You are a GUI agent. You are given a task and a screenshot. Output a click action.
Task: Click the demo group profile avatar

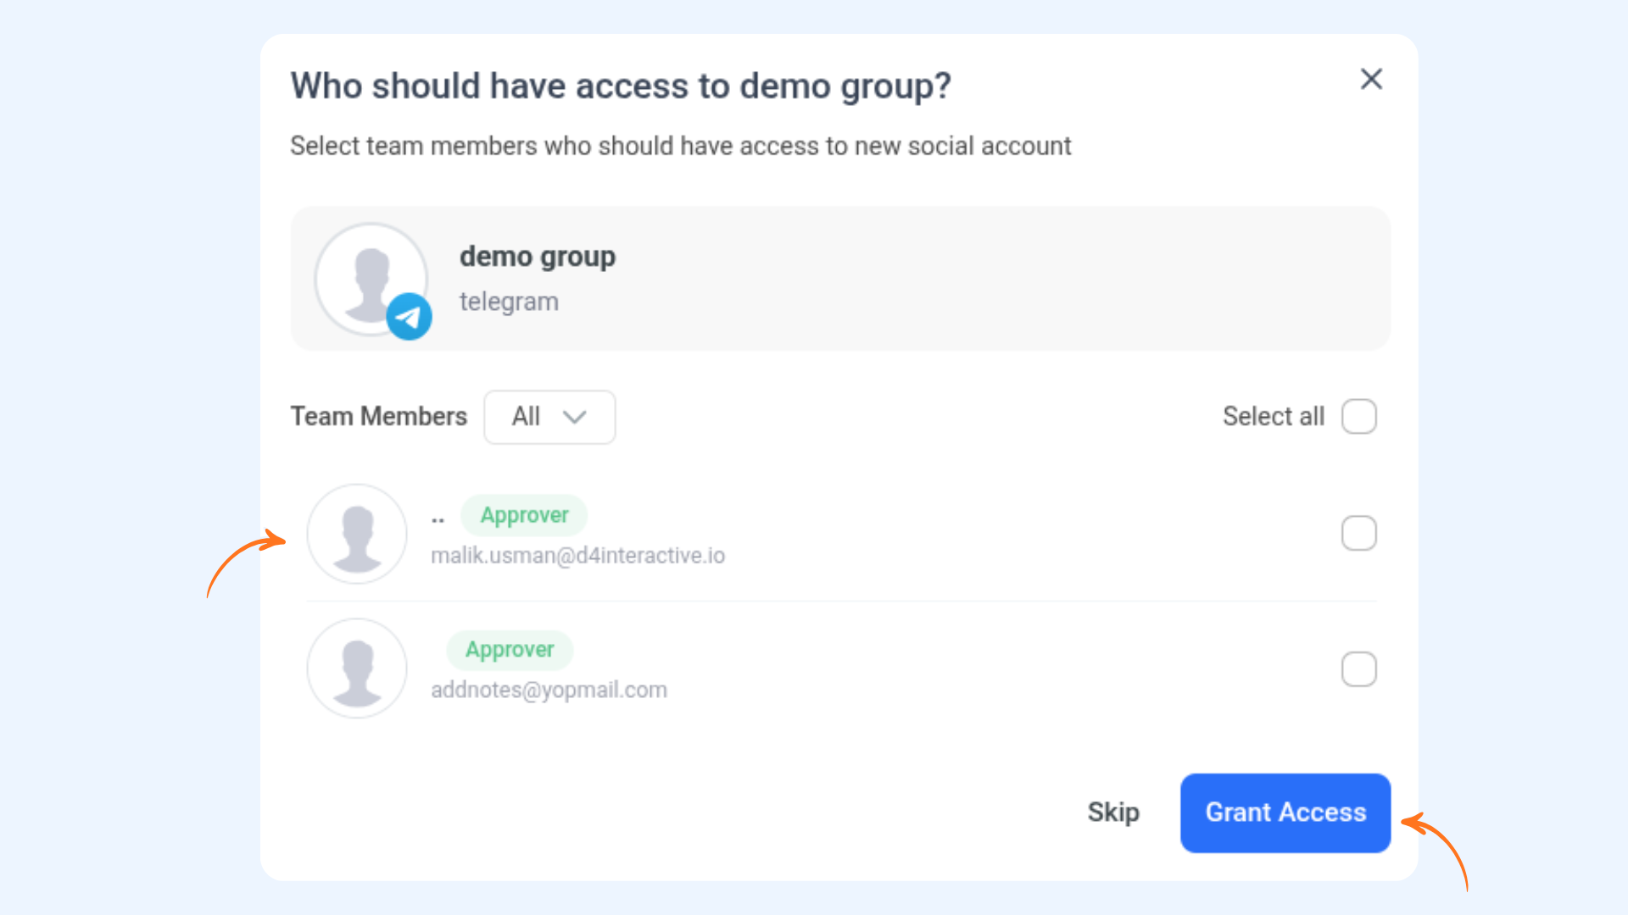[x=371, y=279]
